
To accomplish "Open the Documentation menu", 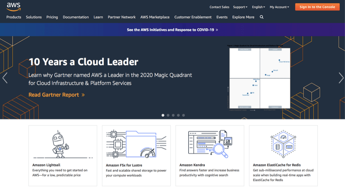I will point(76,17).
